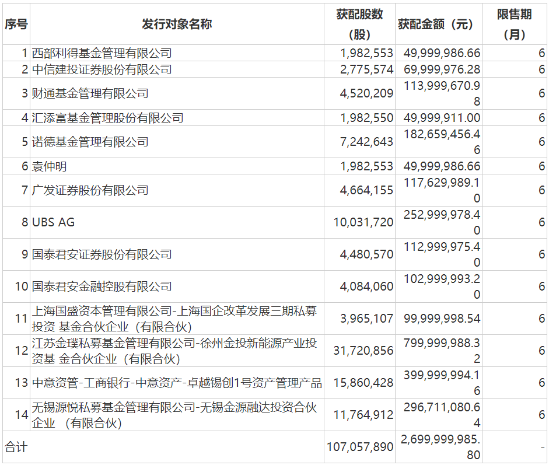Click the 袁仲明 name cell
Image resolution: width=549 pixels, height=465 pixels.
tap(177, 166)
